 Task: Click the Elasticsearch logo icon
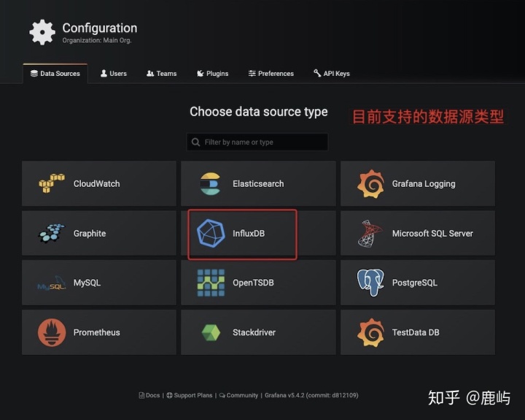click(x=210, y=183)
